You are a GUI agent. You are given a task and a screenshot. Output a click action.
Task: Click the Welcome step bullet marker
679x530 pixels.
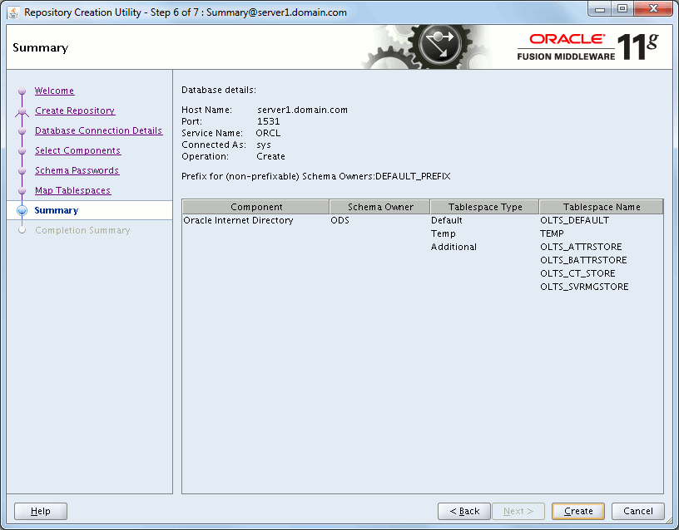point(22,91)
